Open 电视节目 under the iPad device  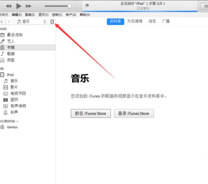28,94
